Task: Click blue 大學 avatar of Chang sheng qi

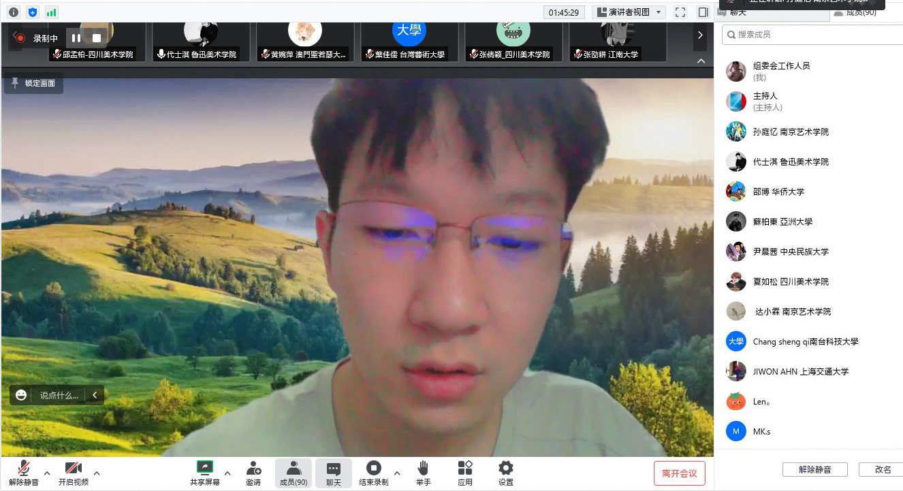Action: [736, 341]
